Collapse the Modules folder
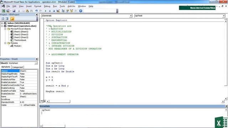The image size is (228, 128). pyautogui.click(x=5, y=43)
